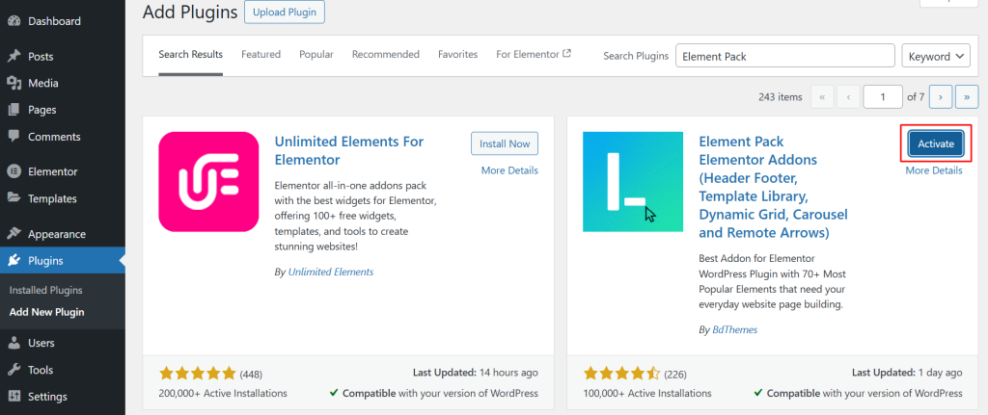Switch to the Featured tab
The height and width of the screenshot is (415, 988).
click(x=261, y=55)
